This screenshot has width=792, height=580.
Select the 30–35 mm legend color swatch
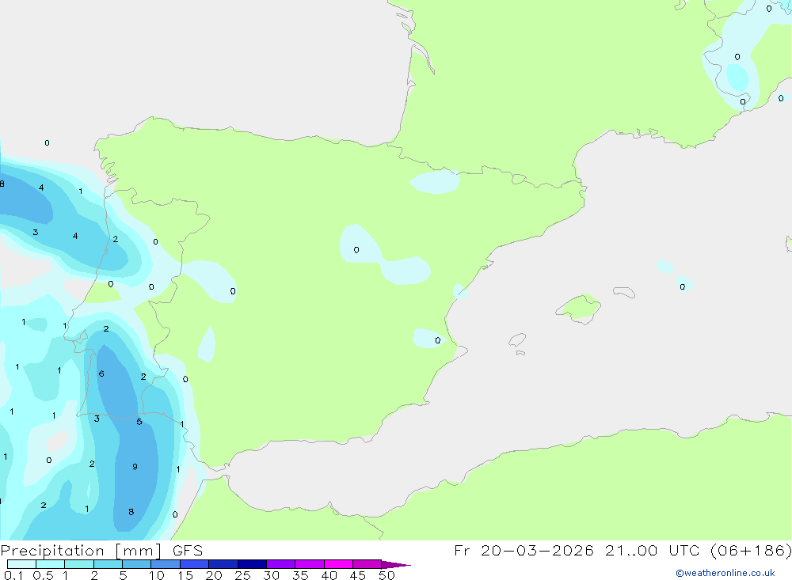[281, 564]
